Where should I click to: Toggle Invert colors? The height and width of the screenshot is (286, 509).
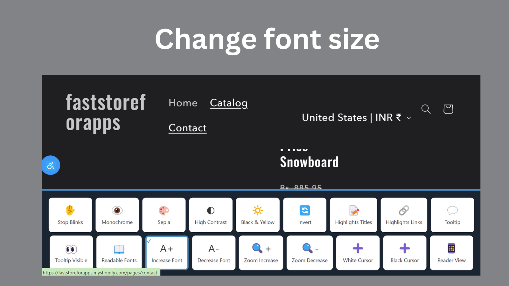[x=305, y=215]
